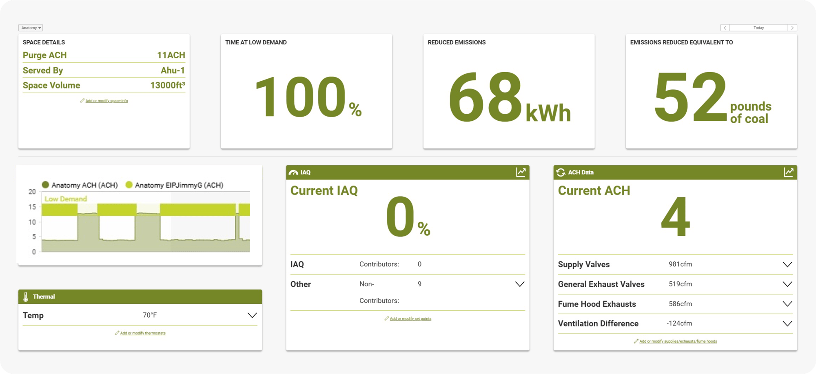Click the Thermal panel header

click(x=140, y=297)
